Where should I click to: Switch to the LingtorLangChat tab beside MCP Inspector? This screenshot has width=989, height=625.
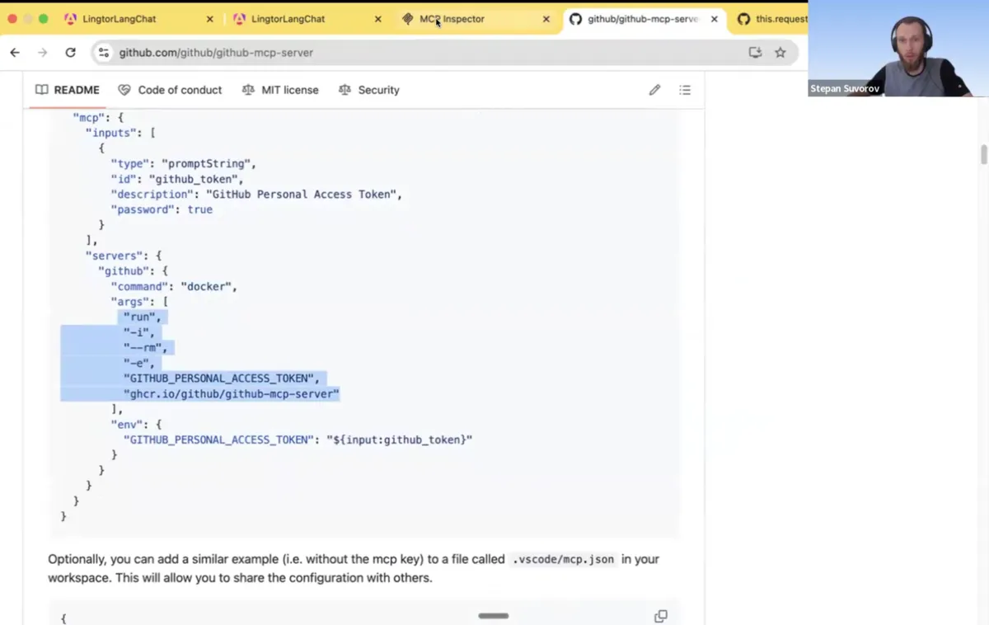307,19
